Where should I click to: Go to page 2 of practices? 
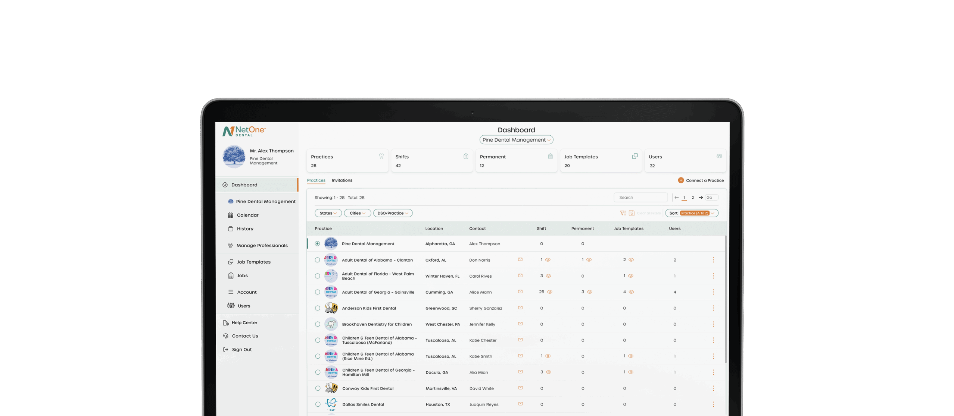pyautogui.click(x=693, y=198)
